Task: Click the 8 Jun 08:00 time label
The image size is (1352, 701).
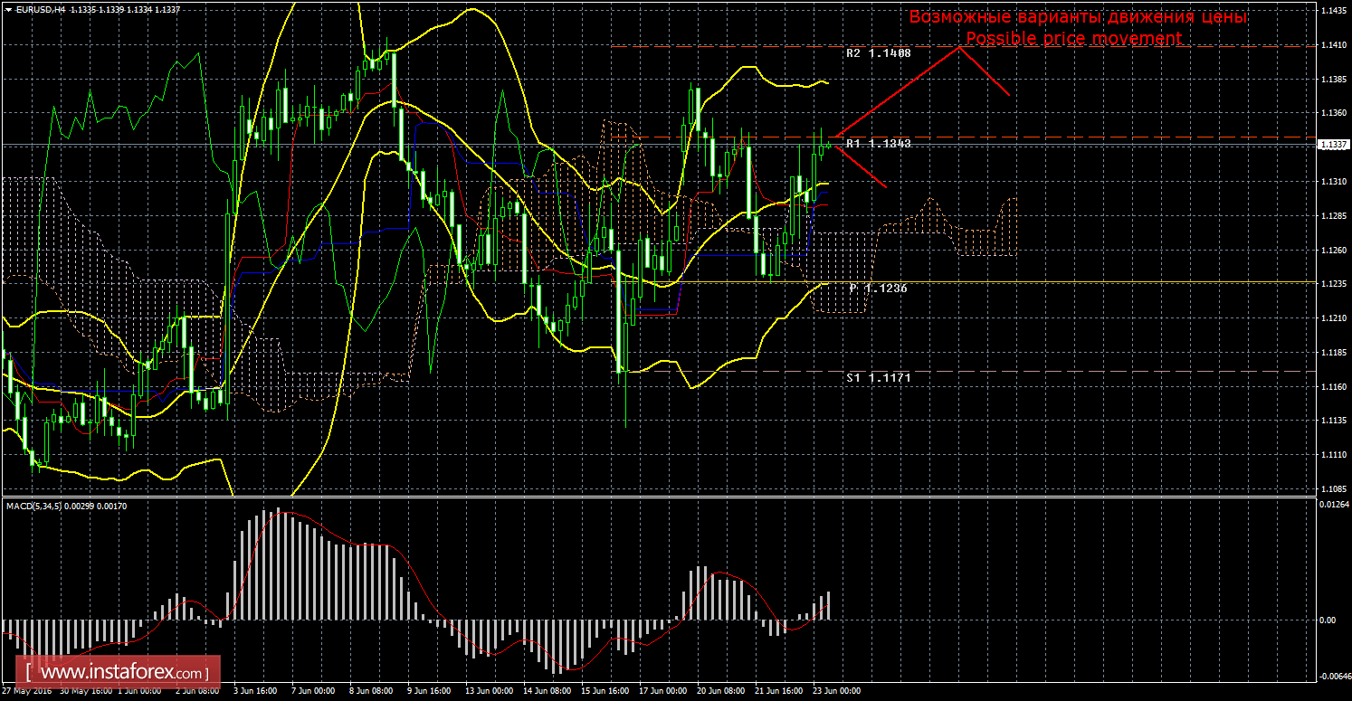Action: tap(370, 691)
